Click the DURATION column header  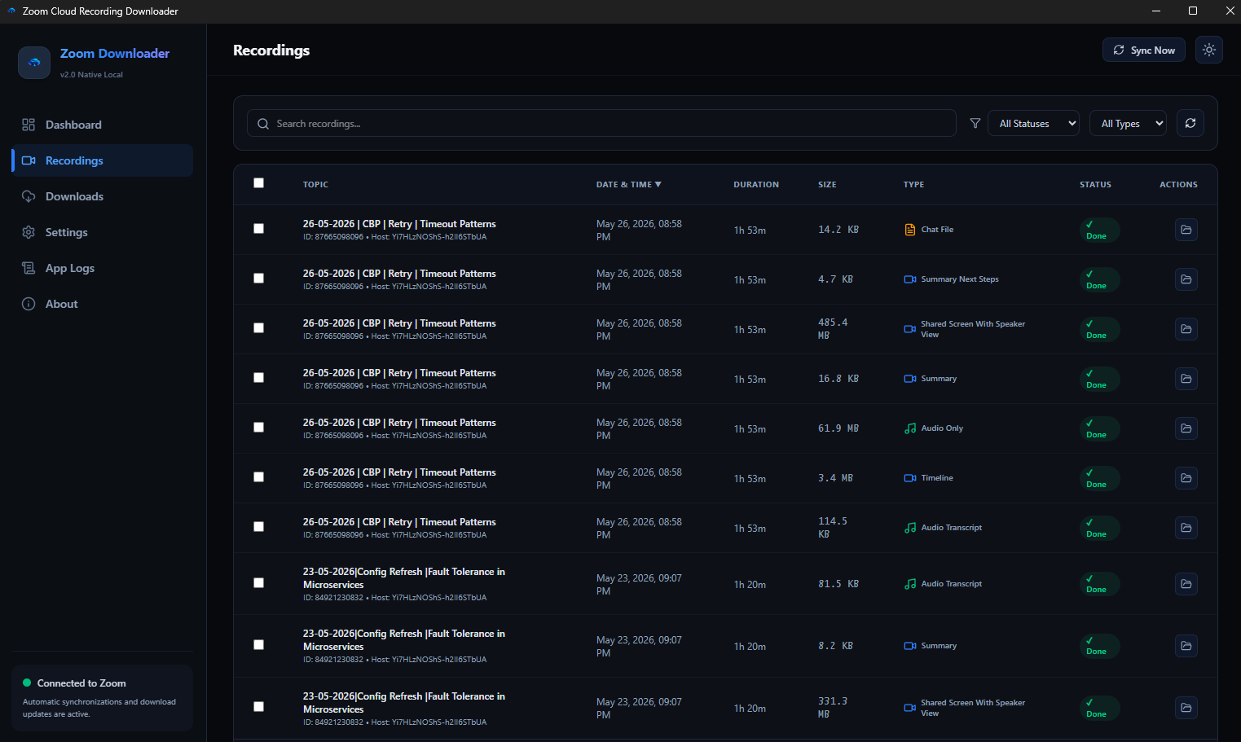pos(756,185)
